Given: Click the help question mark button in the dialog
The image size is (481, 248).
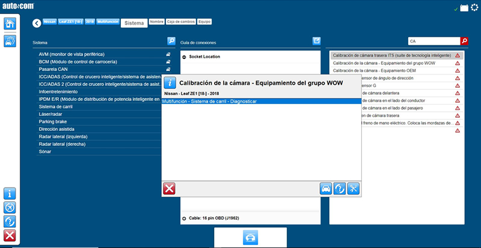Looking at the screenshot, I should pyautogui.click(x=340, y=189).
